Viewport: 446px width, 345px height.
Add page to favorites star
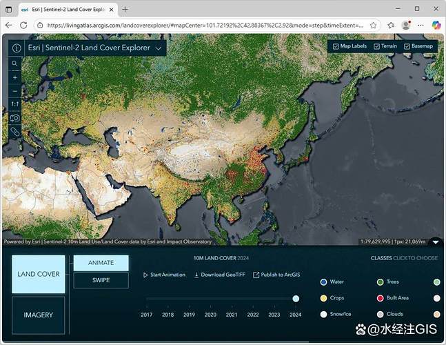(373, 26)
